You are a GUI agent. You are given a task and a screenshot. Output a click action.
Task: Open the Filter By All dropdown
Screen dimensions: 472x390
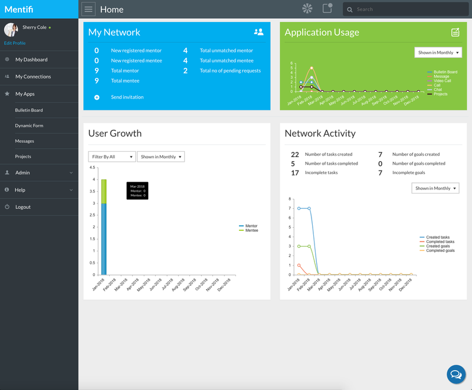112,156
